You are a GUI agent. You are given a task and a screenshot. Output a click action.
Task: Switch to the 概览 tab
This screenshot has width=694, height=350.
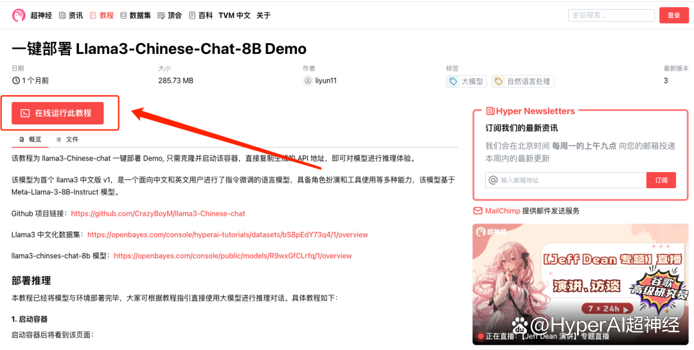31,139
